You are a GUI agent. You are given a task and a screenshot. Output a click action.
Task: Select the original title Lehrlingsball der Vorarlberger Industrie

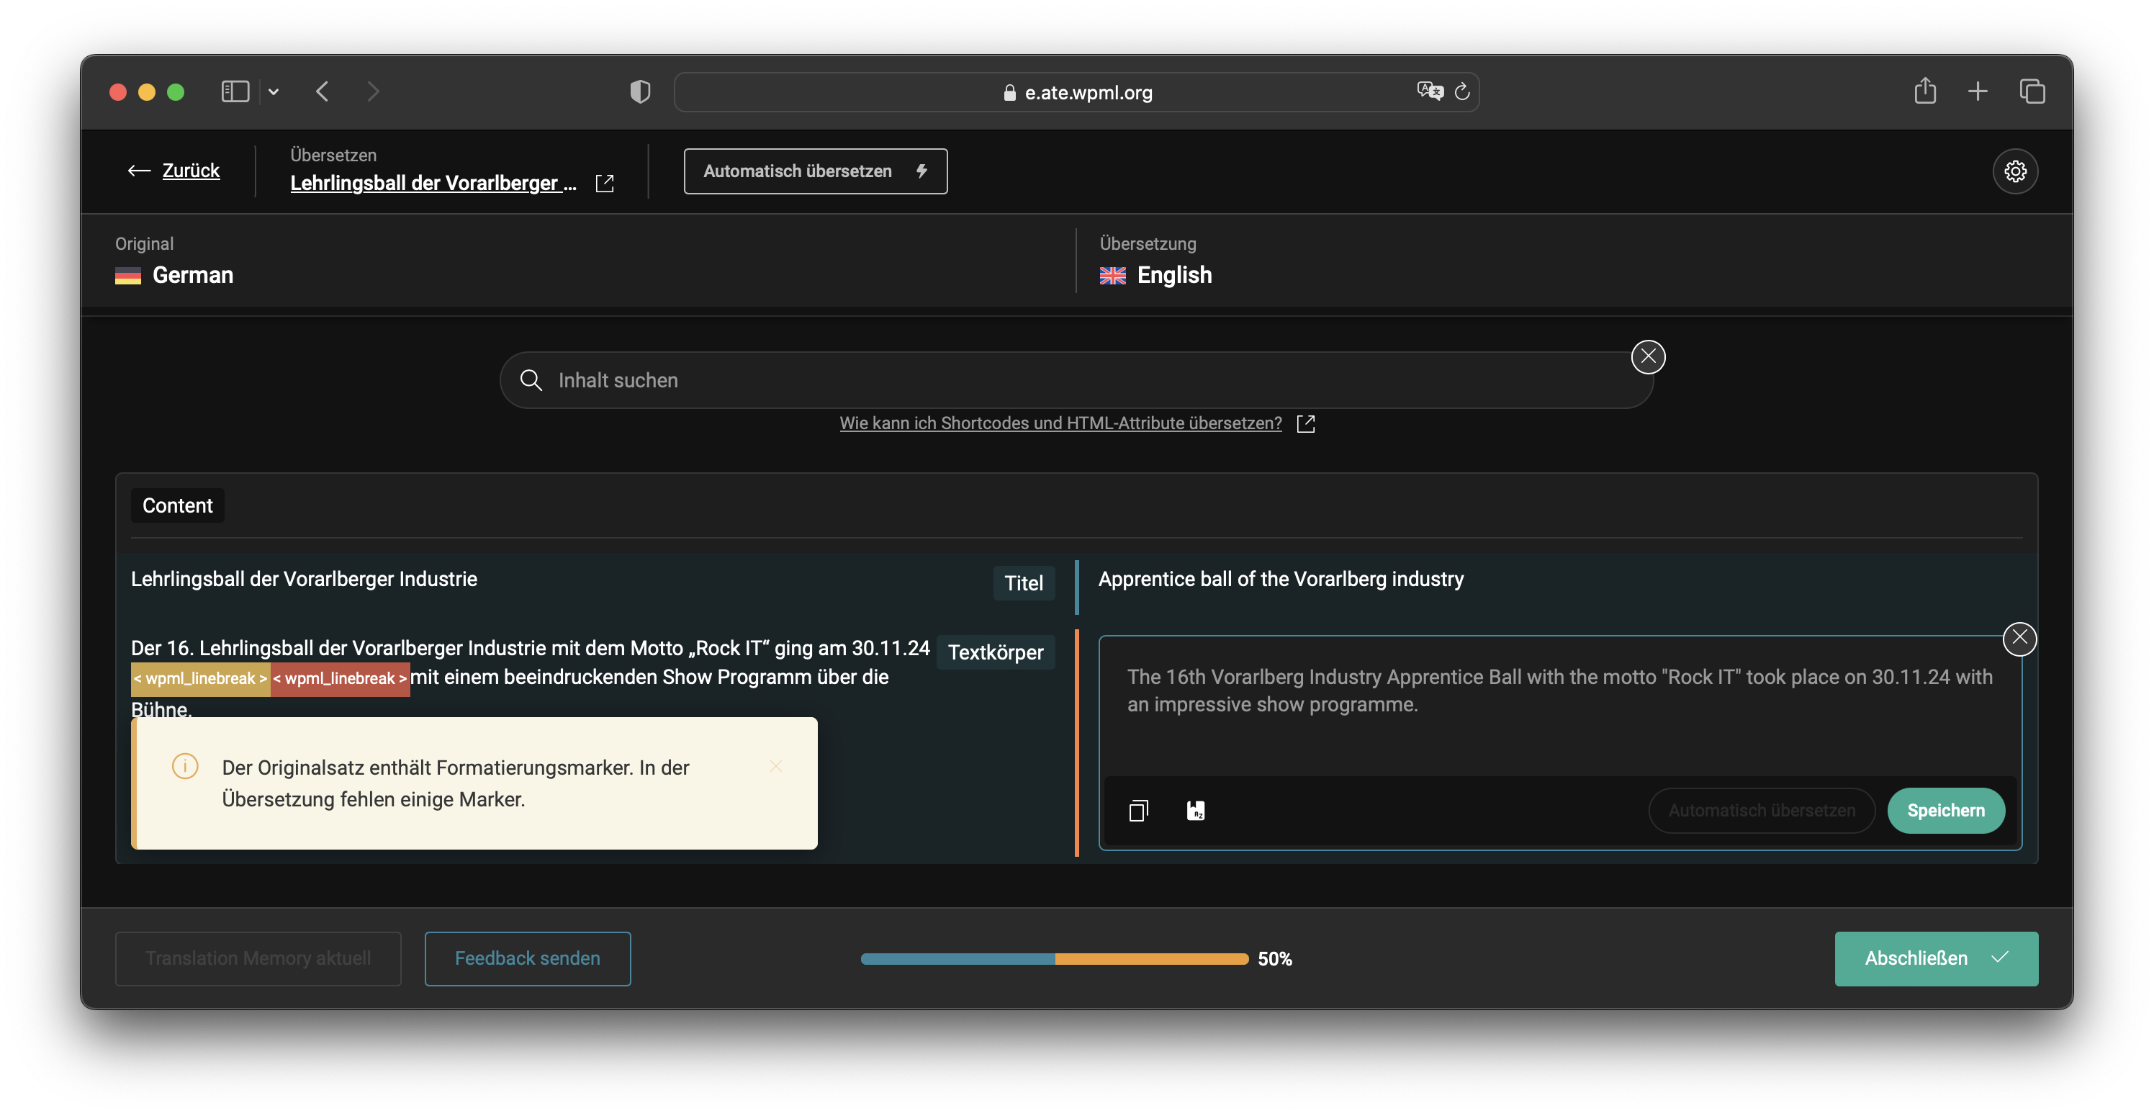(304, 580)
